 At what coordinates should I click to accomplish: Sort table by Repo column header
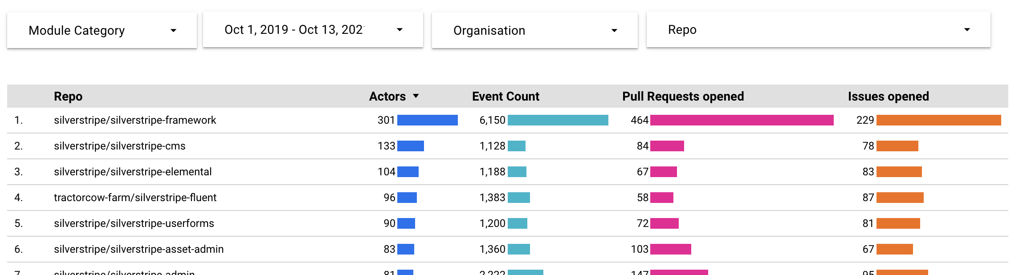coord(68,97)
